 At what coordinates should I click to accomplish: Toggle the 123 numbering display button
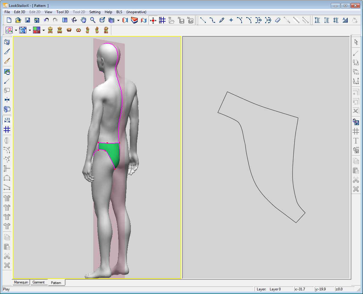click(x=7, y=120)
